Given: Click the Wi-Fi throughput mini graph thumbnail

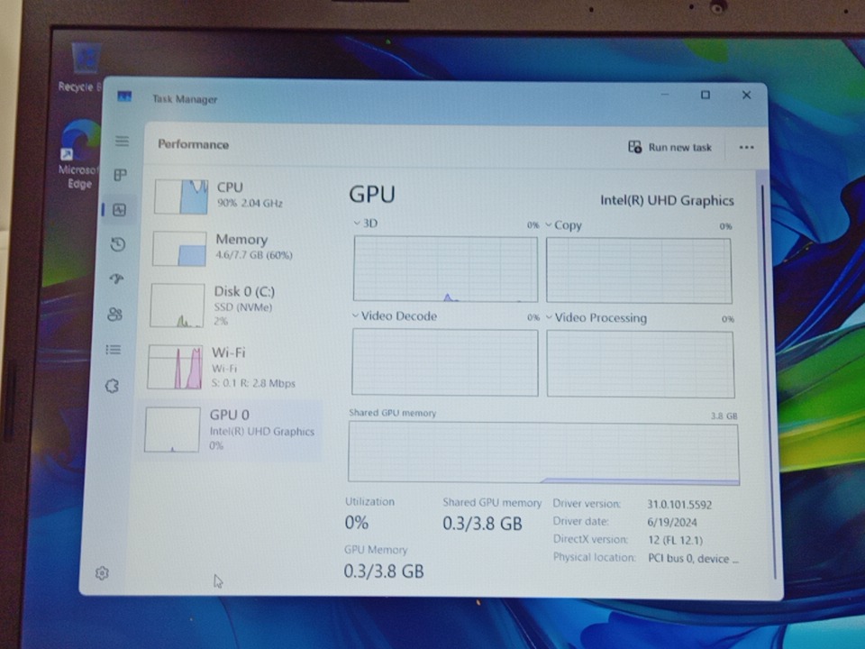Looking at the screenshot, I should click(175, 368).
